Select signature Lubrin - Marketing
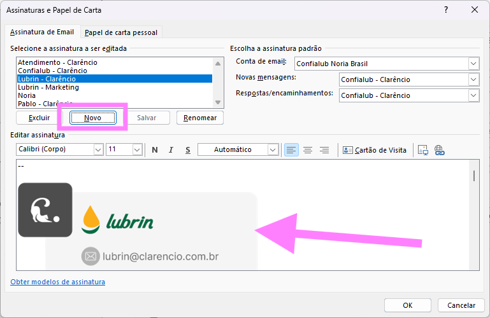The image size is (490, 318). click(x=115, y=87)
